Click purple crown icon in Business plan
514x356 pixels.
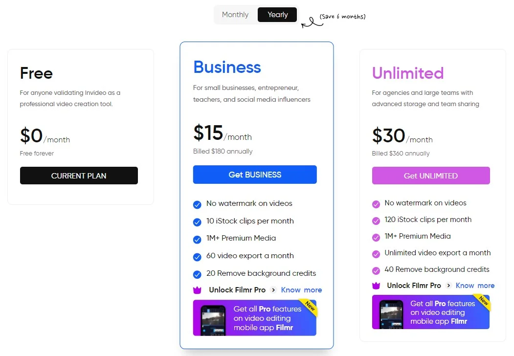tap(197, 290)
